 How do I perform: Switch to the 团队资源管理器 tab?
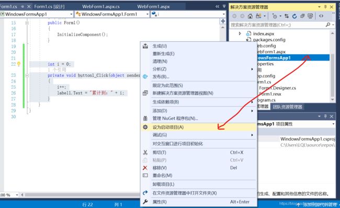[x=288, y=107]
